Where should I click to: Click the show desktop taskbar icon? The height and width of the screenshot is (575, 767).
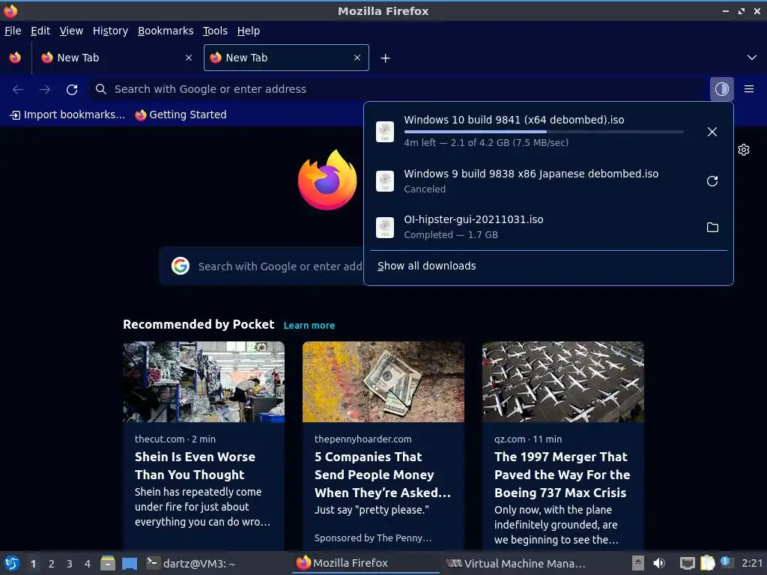[x=130, y=563]
